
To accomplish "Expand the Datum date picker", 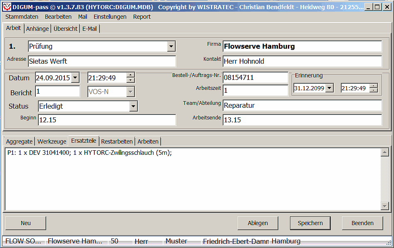I will coord(75,78).
